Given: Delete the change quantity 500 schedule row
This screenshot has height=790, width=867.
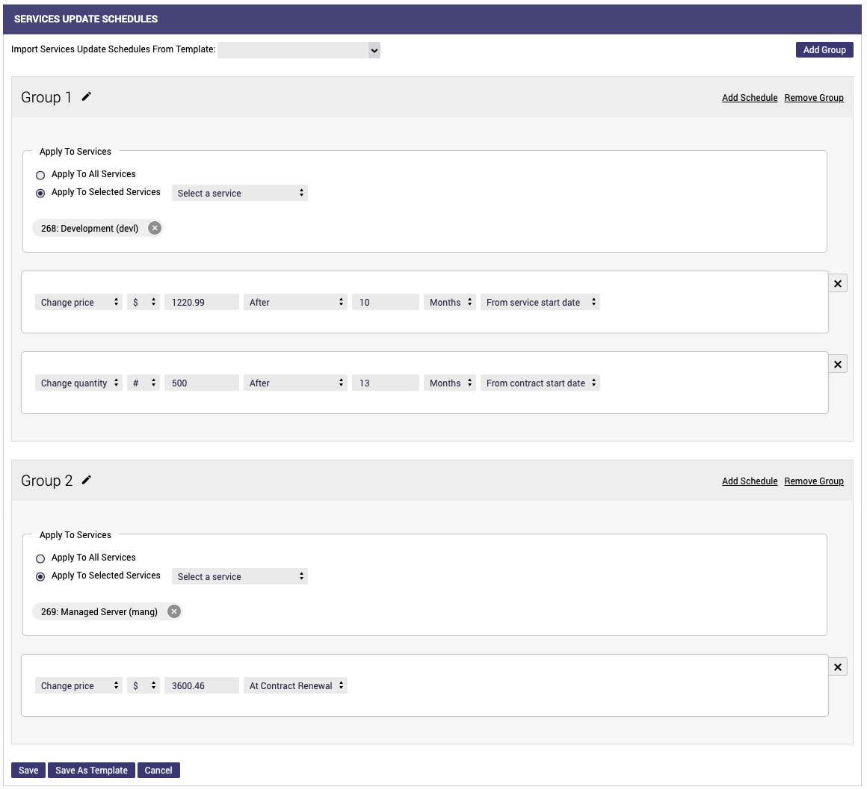Looking at the screenshot, I should coord(838,365).
